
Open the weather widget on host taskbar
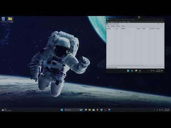pos(6,110)
